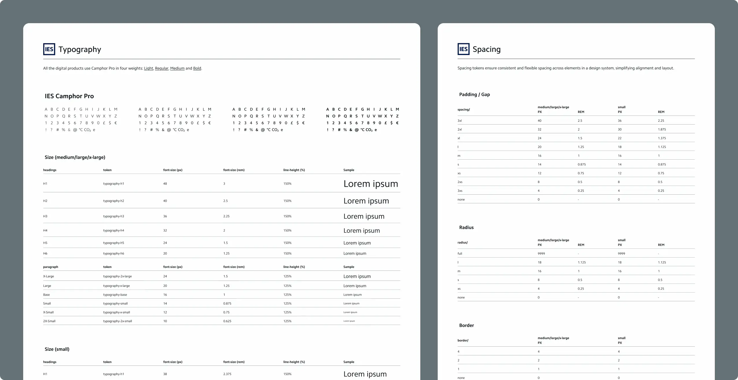
Task: Click the radius full row label
Action: [460, 254]
